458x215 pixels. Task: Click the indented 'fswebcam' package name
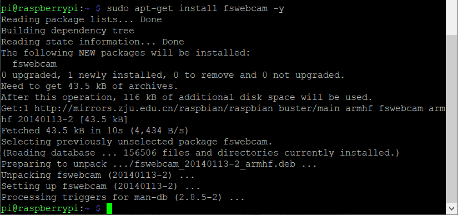(x=34, y=64)
